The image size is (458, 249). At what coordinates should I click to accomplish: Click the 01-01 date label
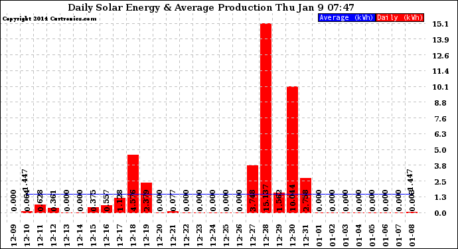tap(319, 236)
